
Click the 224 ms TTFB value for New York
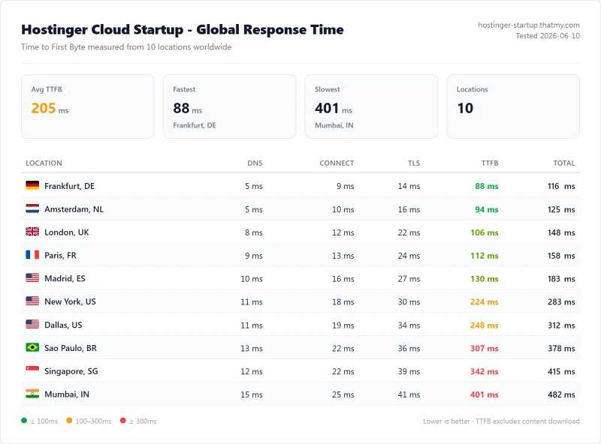coord(485,302)
